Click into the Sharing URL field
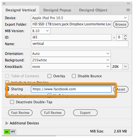The width and height of the screenshot is (134, 138). tap(71, 89)
